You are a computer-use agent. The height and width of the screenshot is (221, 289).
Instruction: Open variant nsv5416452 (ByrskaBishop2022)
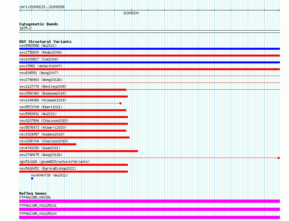(48, 168)
